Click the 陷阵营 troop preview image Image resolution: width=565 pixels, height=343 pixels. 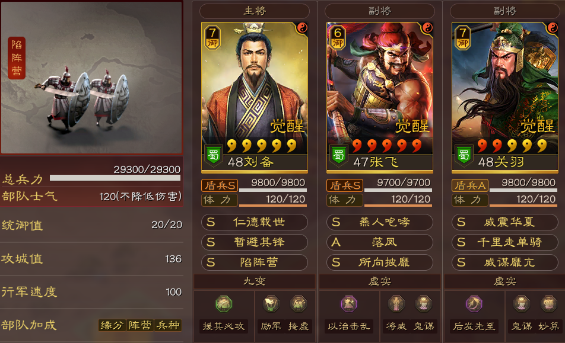pos(91,78)
